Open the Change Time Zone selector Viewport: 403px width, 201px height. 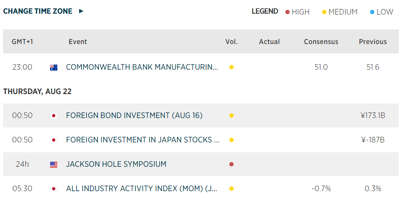coord(38,11)
